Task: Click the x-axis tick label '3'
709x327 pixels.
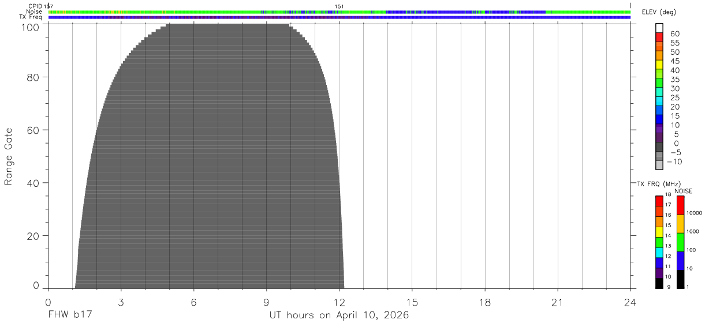Action: (x=121, y=303)
